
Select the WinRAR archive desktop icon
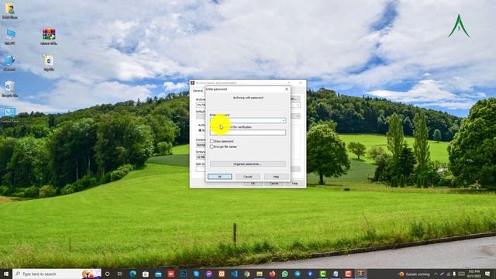tap(49, 36)
